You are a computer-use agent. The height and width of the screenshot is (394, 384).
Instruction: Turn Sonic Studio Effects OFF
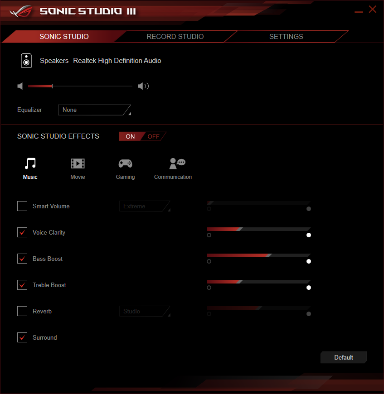point(153,136)
